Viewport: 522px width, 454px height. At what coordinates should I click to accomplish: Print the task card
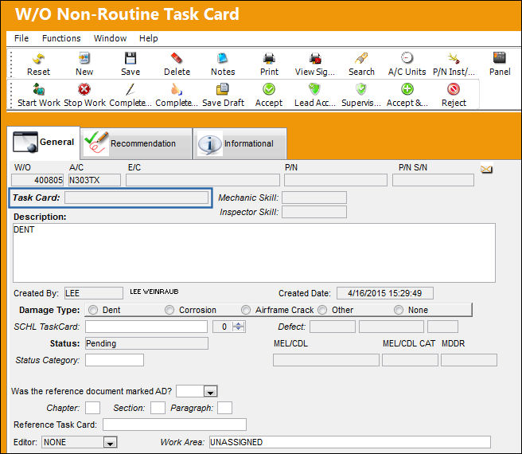click(x=269, y=58)
